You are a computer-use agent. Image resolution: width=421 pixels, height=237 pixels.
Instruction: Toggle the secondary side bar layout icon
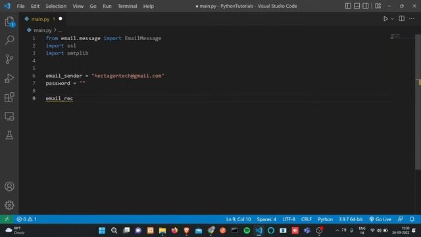coord(366,6)
